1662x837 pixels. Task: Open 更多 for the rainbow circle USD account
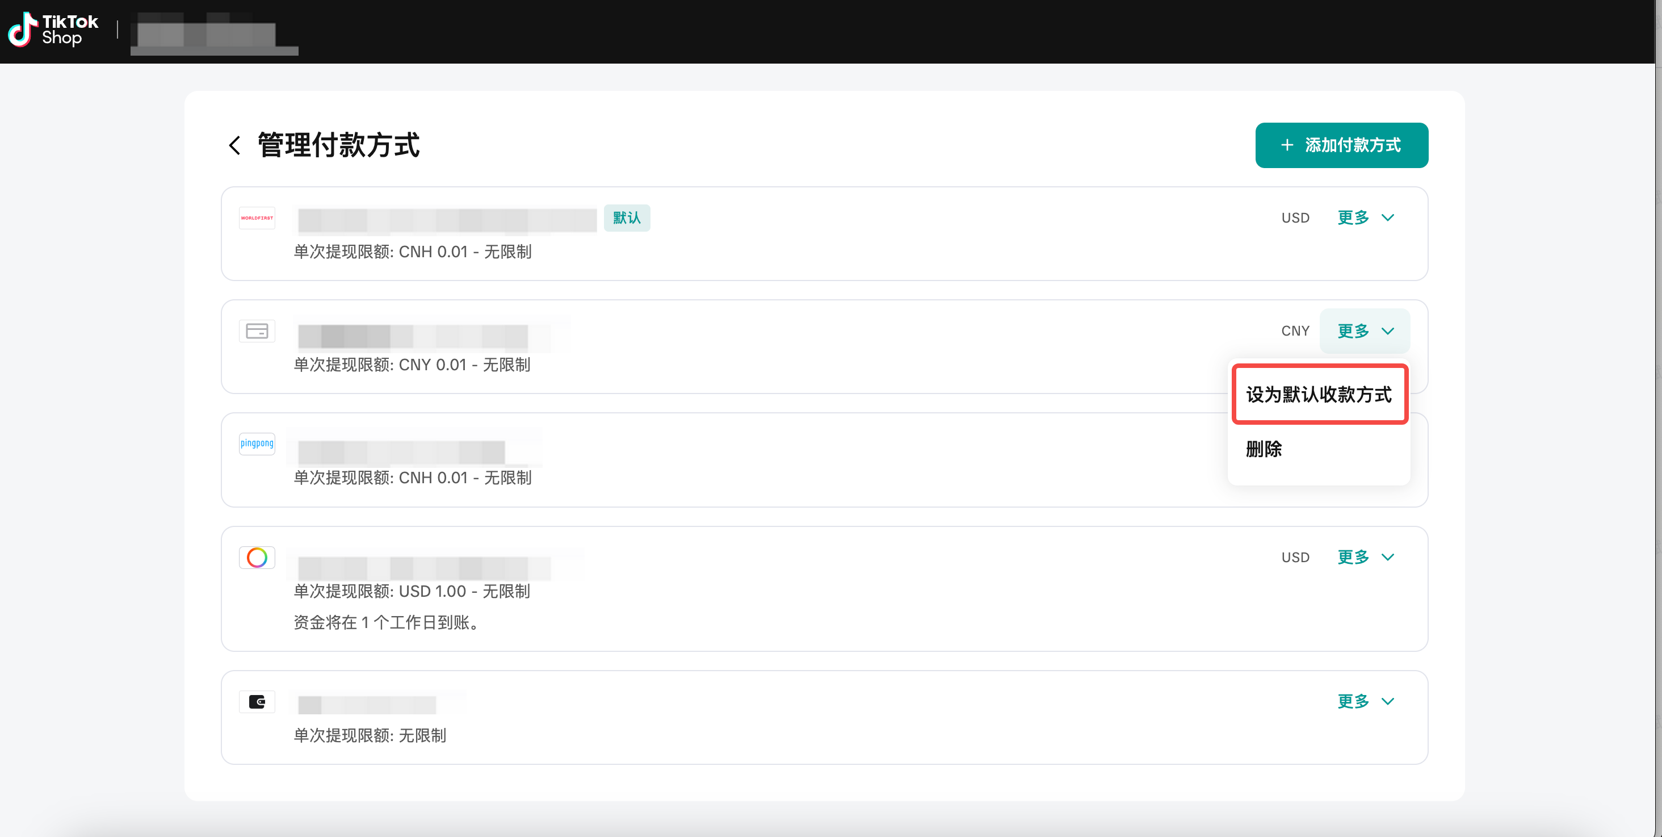[x=1365, y=557]
